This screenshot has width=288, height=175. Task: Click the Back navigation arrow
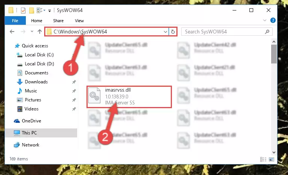point(12,32)
